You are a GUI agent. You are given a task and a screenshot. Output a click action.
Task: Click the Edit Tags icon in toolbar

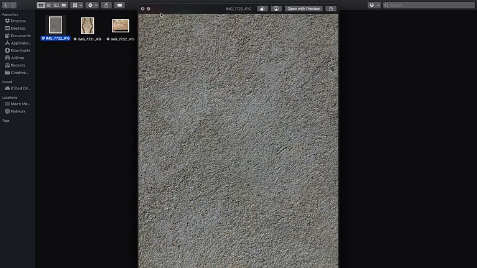coord(119,5)
